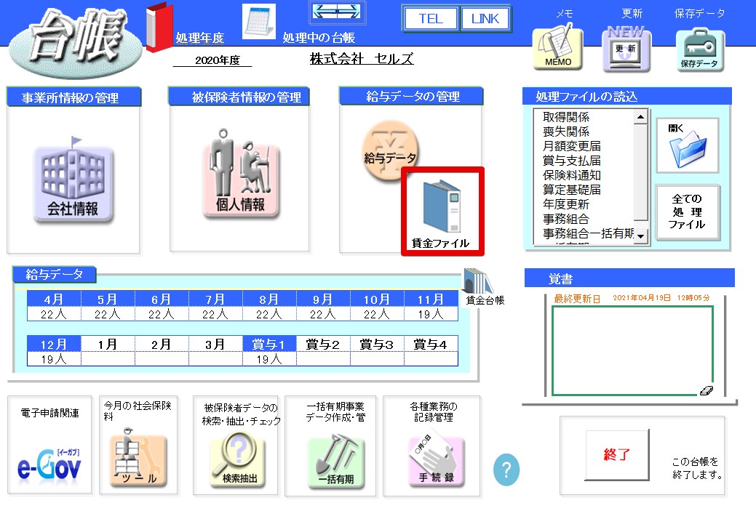Click the blue question mark help icon
756x511 pixels.
click(506, 470)
